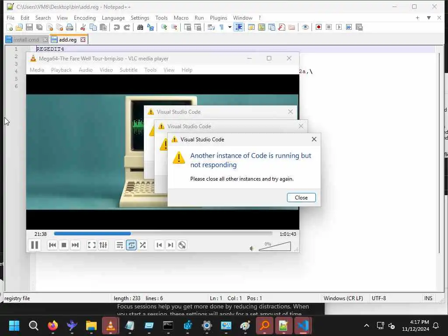The height and width of the screenshot is (336, 448).
Task: Click the Start Recording macro icon
Action: tap(318, 27)
